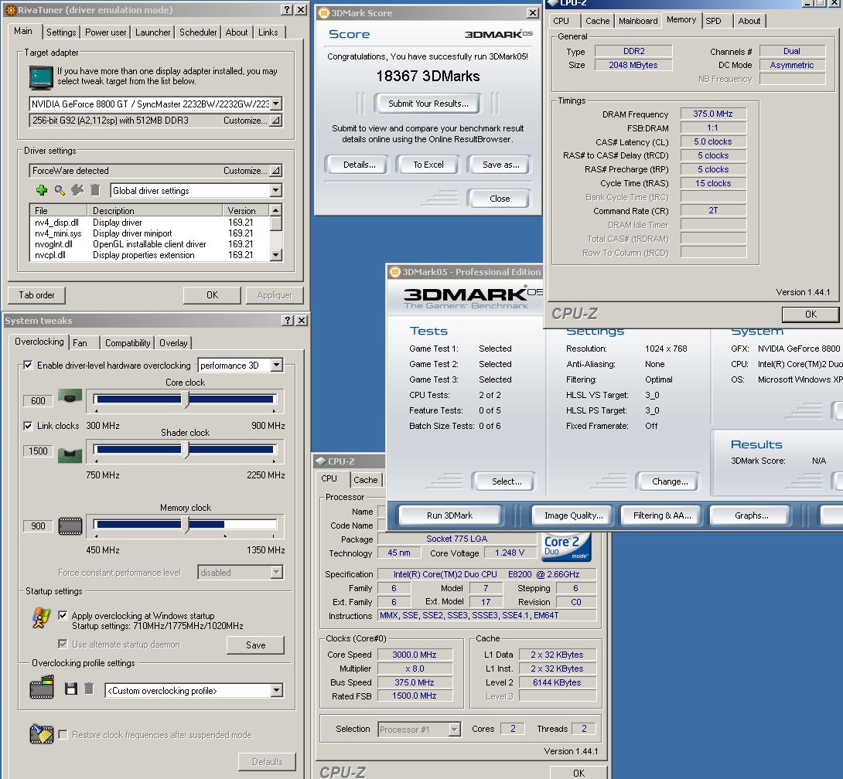Screen dimensions: 843x779
Task: Click the green plus add-profile icon in RivaTuner
Action: pos(42,190)
